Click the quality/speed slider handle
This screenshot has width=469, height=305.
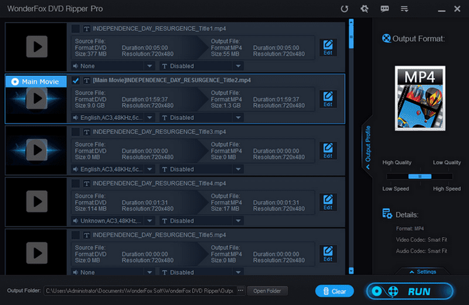tap(420, 177)
